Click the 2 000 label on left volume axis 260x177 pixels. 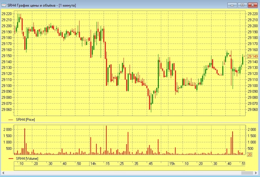tap(8, 130)
